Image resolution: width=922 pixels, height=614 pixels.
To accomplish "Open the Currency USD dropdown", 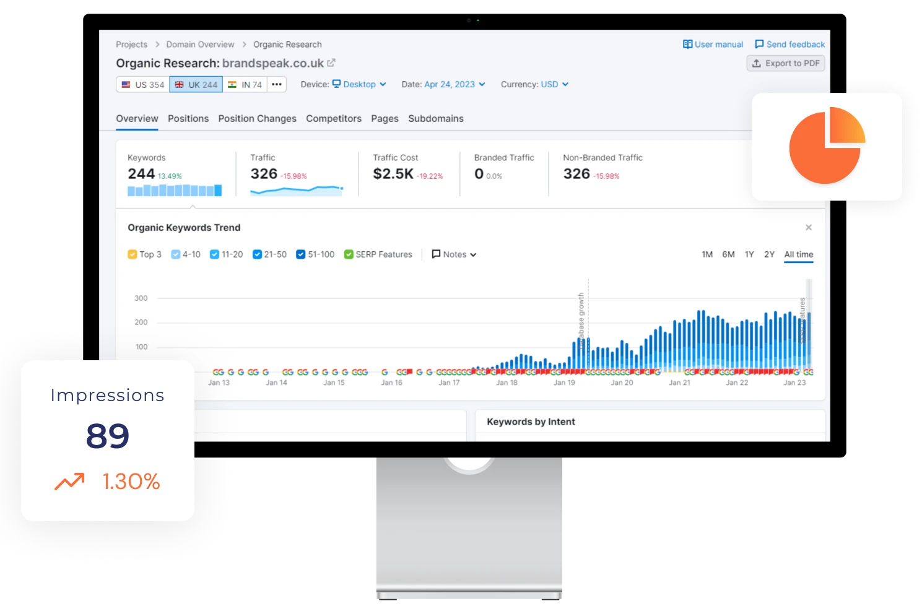I will (x=554, y=85).
